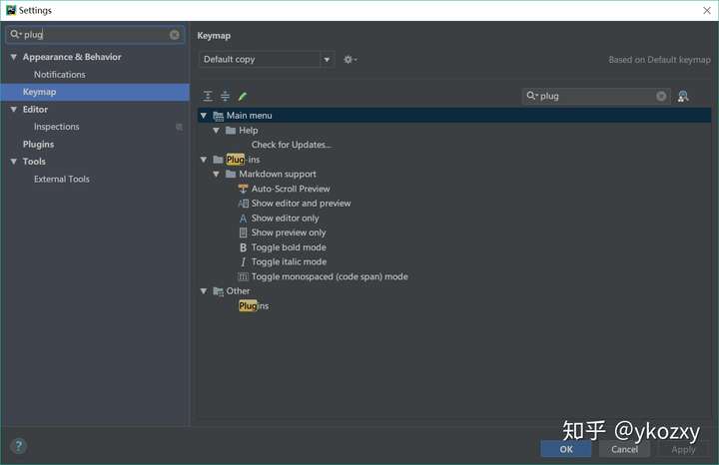Click Show editor only icon
This screenshot has width=719, height=465.
(x=243, y=219)
